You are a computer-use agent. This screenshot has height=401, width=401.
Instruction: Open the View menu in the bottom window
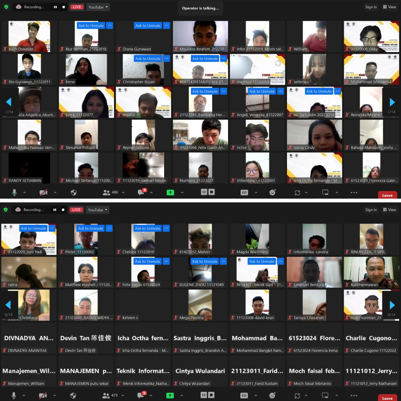point(389,210)
